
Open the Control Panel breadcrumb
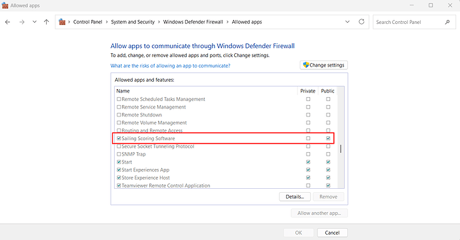pos(88,22)
